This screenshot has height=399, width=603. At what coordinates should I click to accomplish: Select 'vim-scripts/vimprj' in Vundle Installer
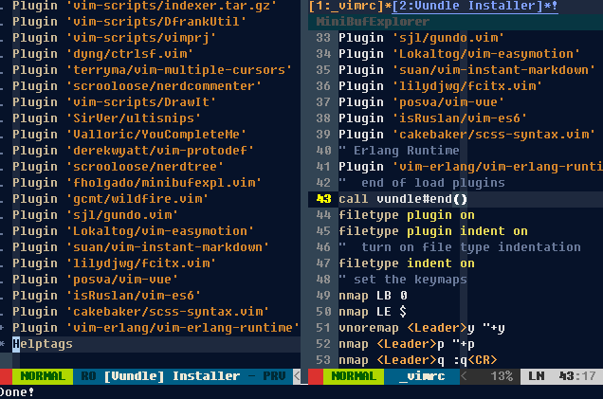141,38
